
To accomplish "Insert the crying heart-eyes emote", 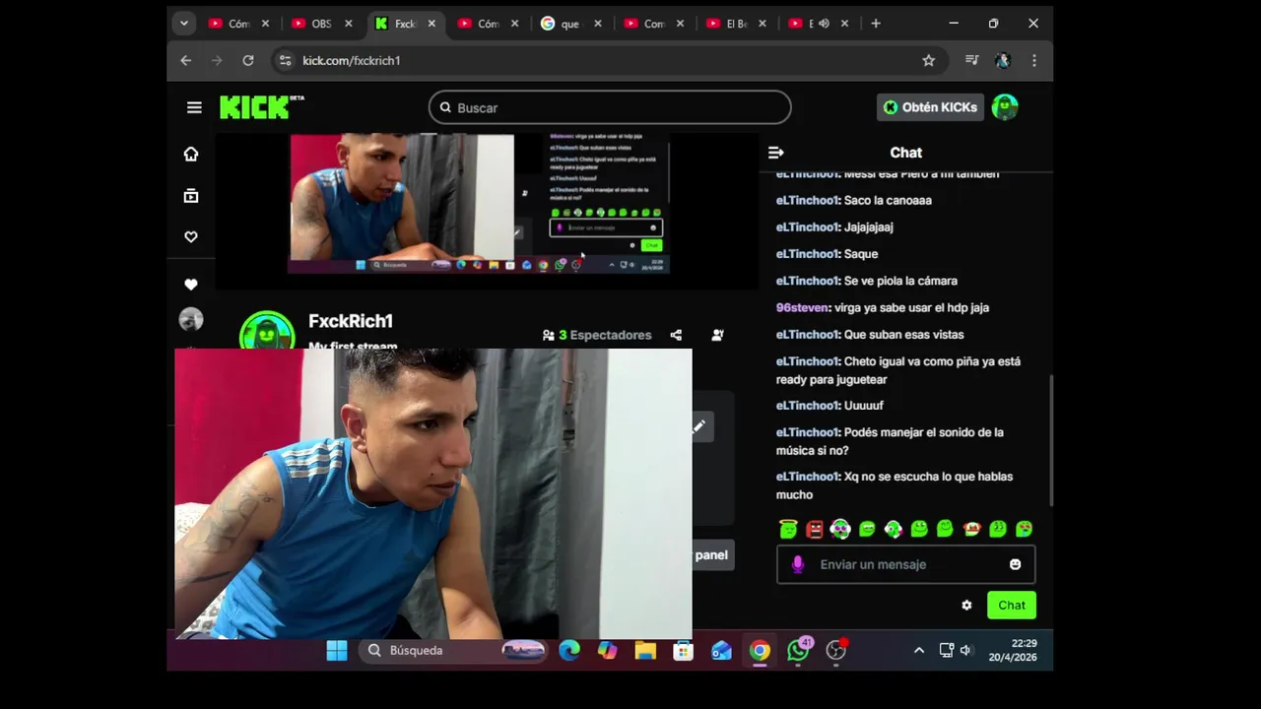I will (x=1024, y=529).
